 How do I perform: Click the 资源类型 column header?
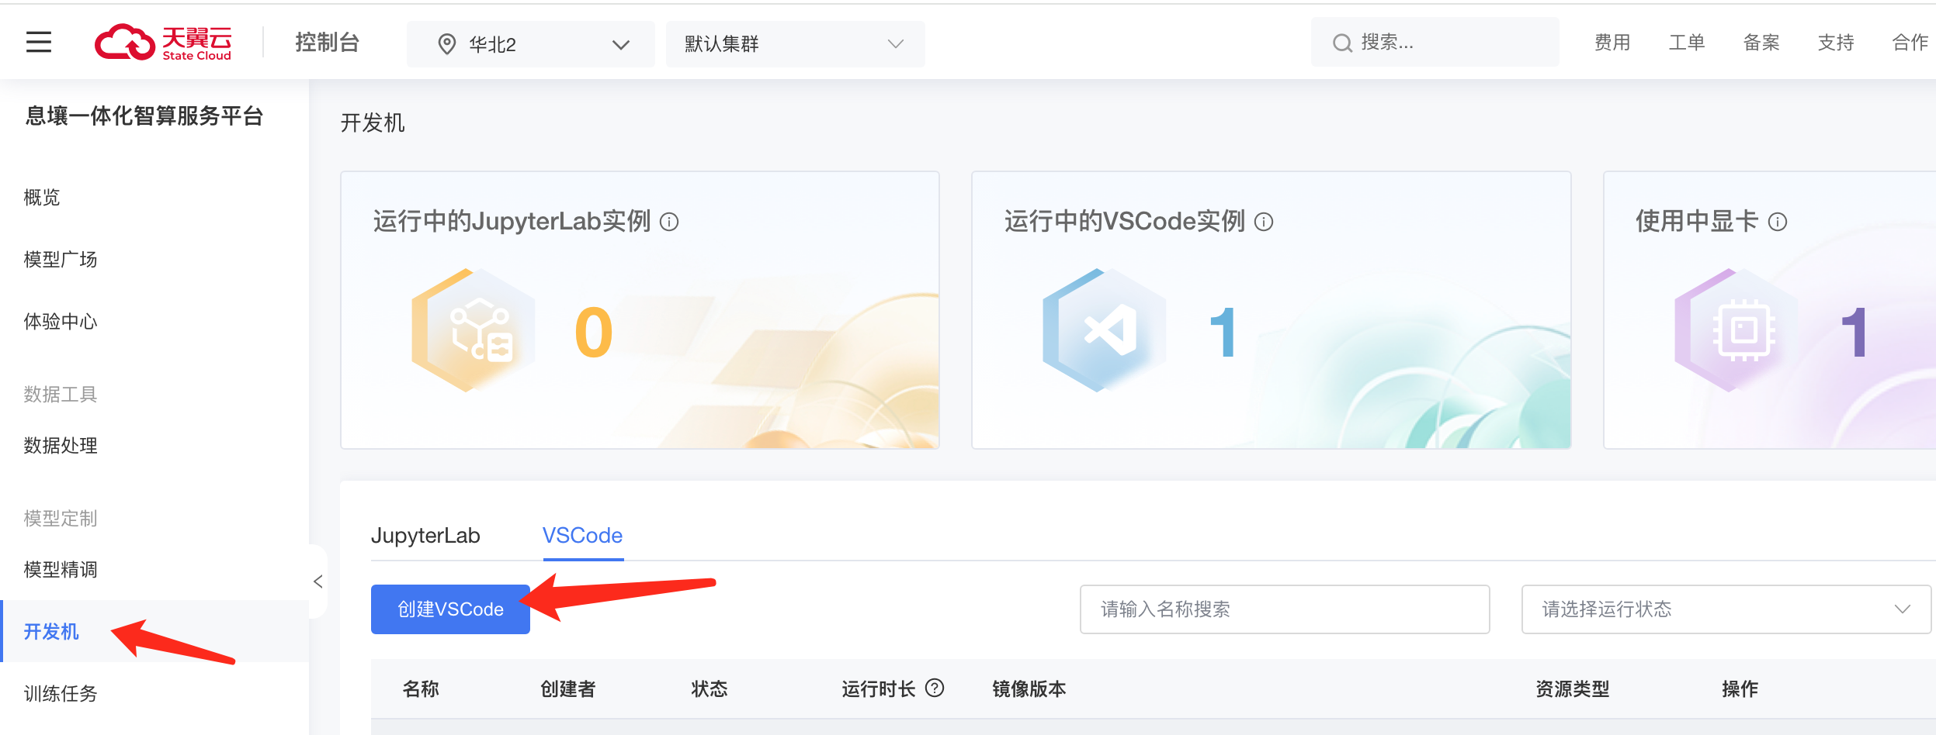pos(1573,689)
